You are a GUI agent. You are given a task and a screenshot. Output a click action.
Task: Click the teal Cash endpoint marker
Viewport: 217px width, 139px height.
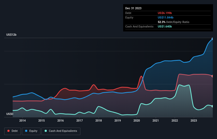(213, 106)
